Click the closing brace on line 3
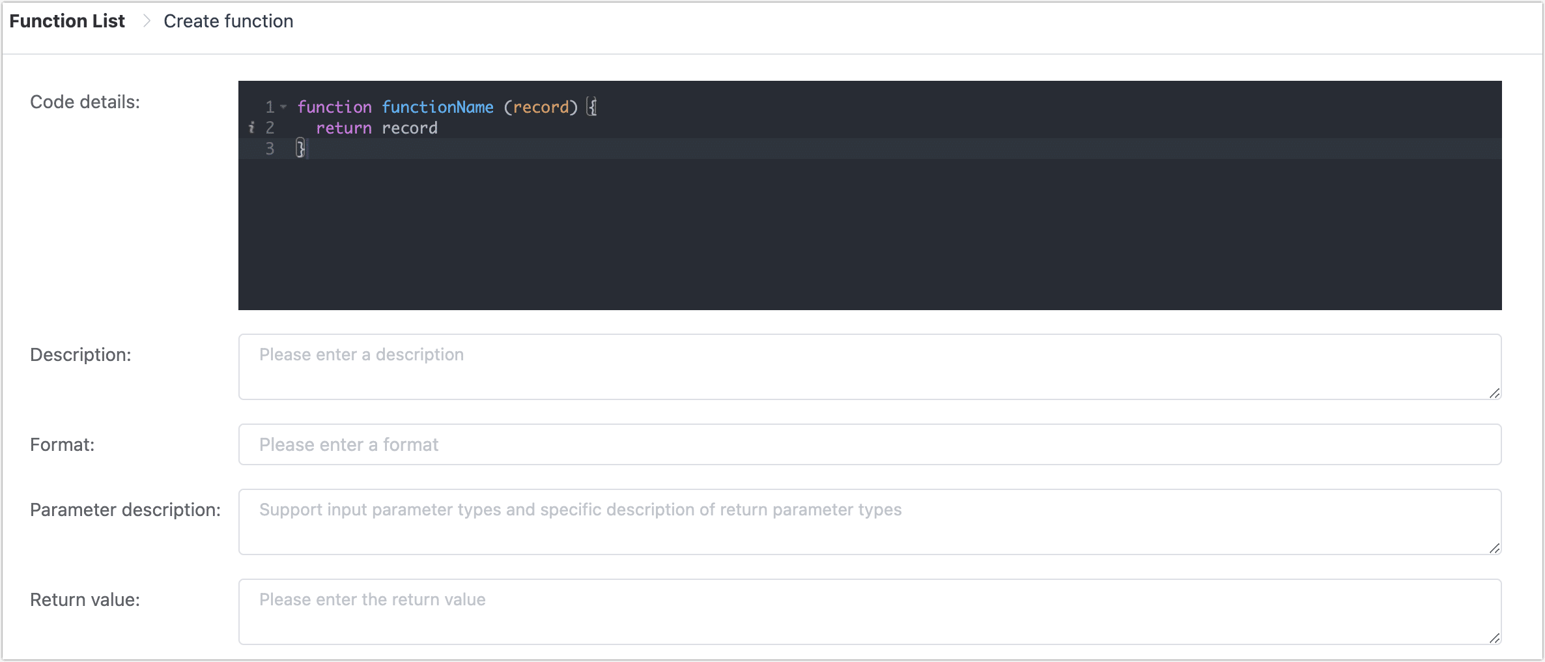 300,149
